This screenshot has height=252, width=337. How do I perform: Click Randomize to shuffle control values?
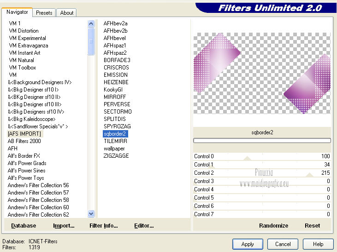(273, 226)
